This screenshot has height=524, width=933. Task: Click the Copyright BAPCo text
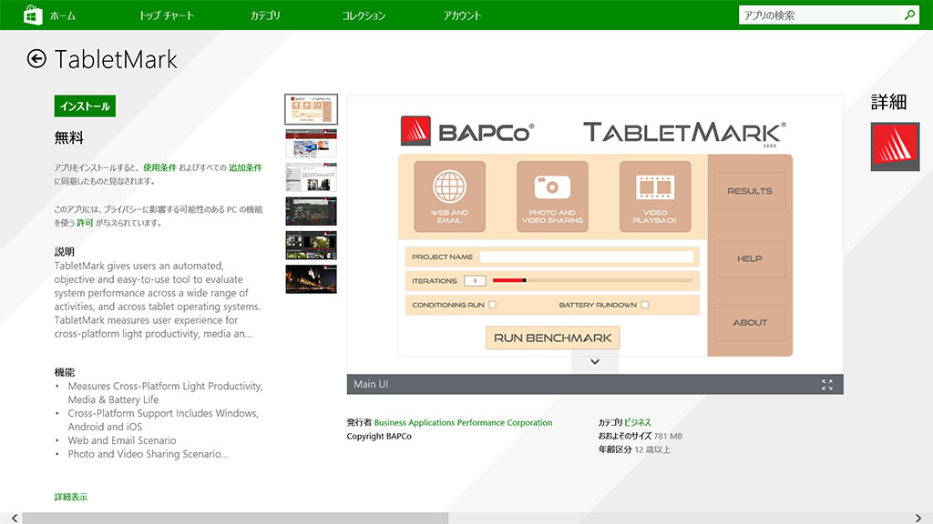click(x=379, y=436)
